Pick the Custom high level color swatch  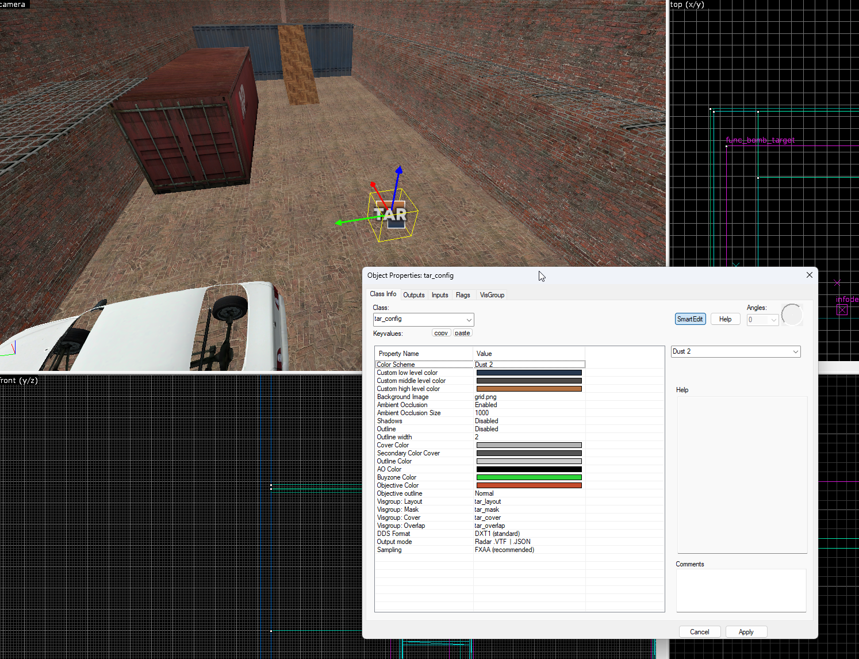point(529,389)
